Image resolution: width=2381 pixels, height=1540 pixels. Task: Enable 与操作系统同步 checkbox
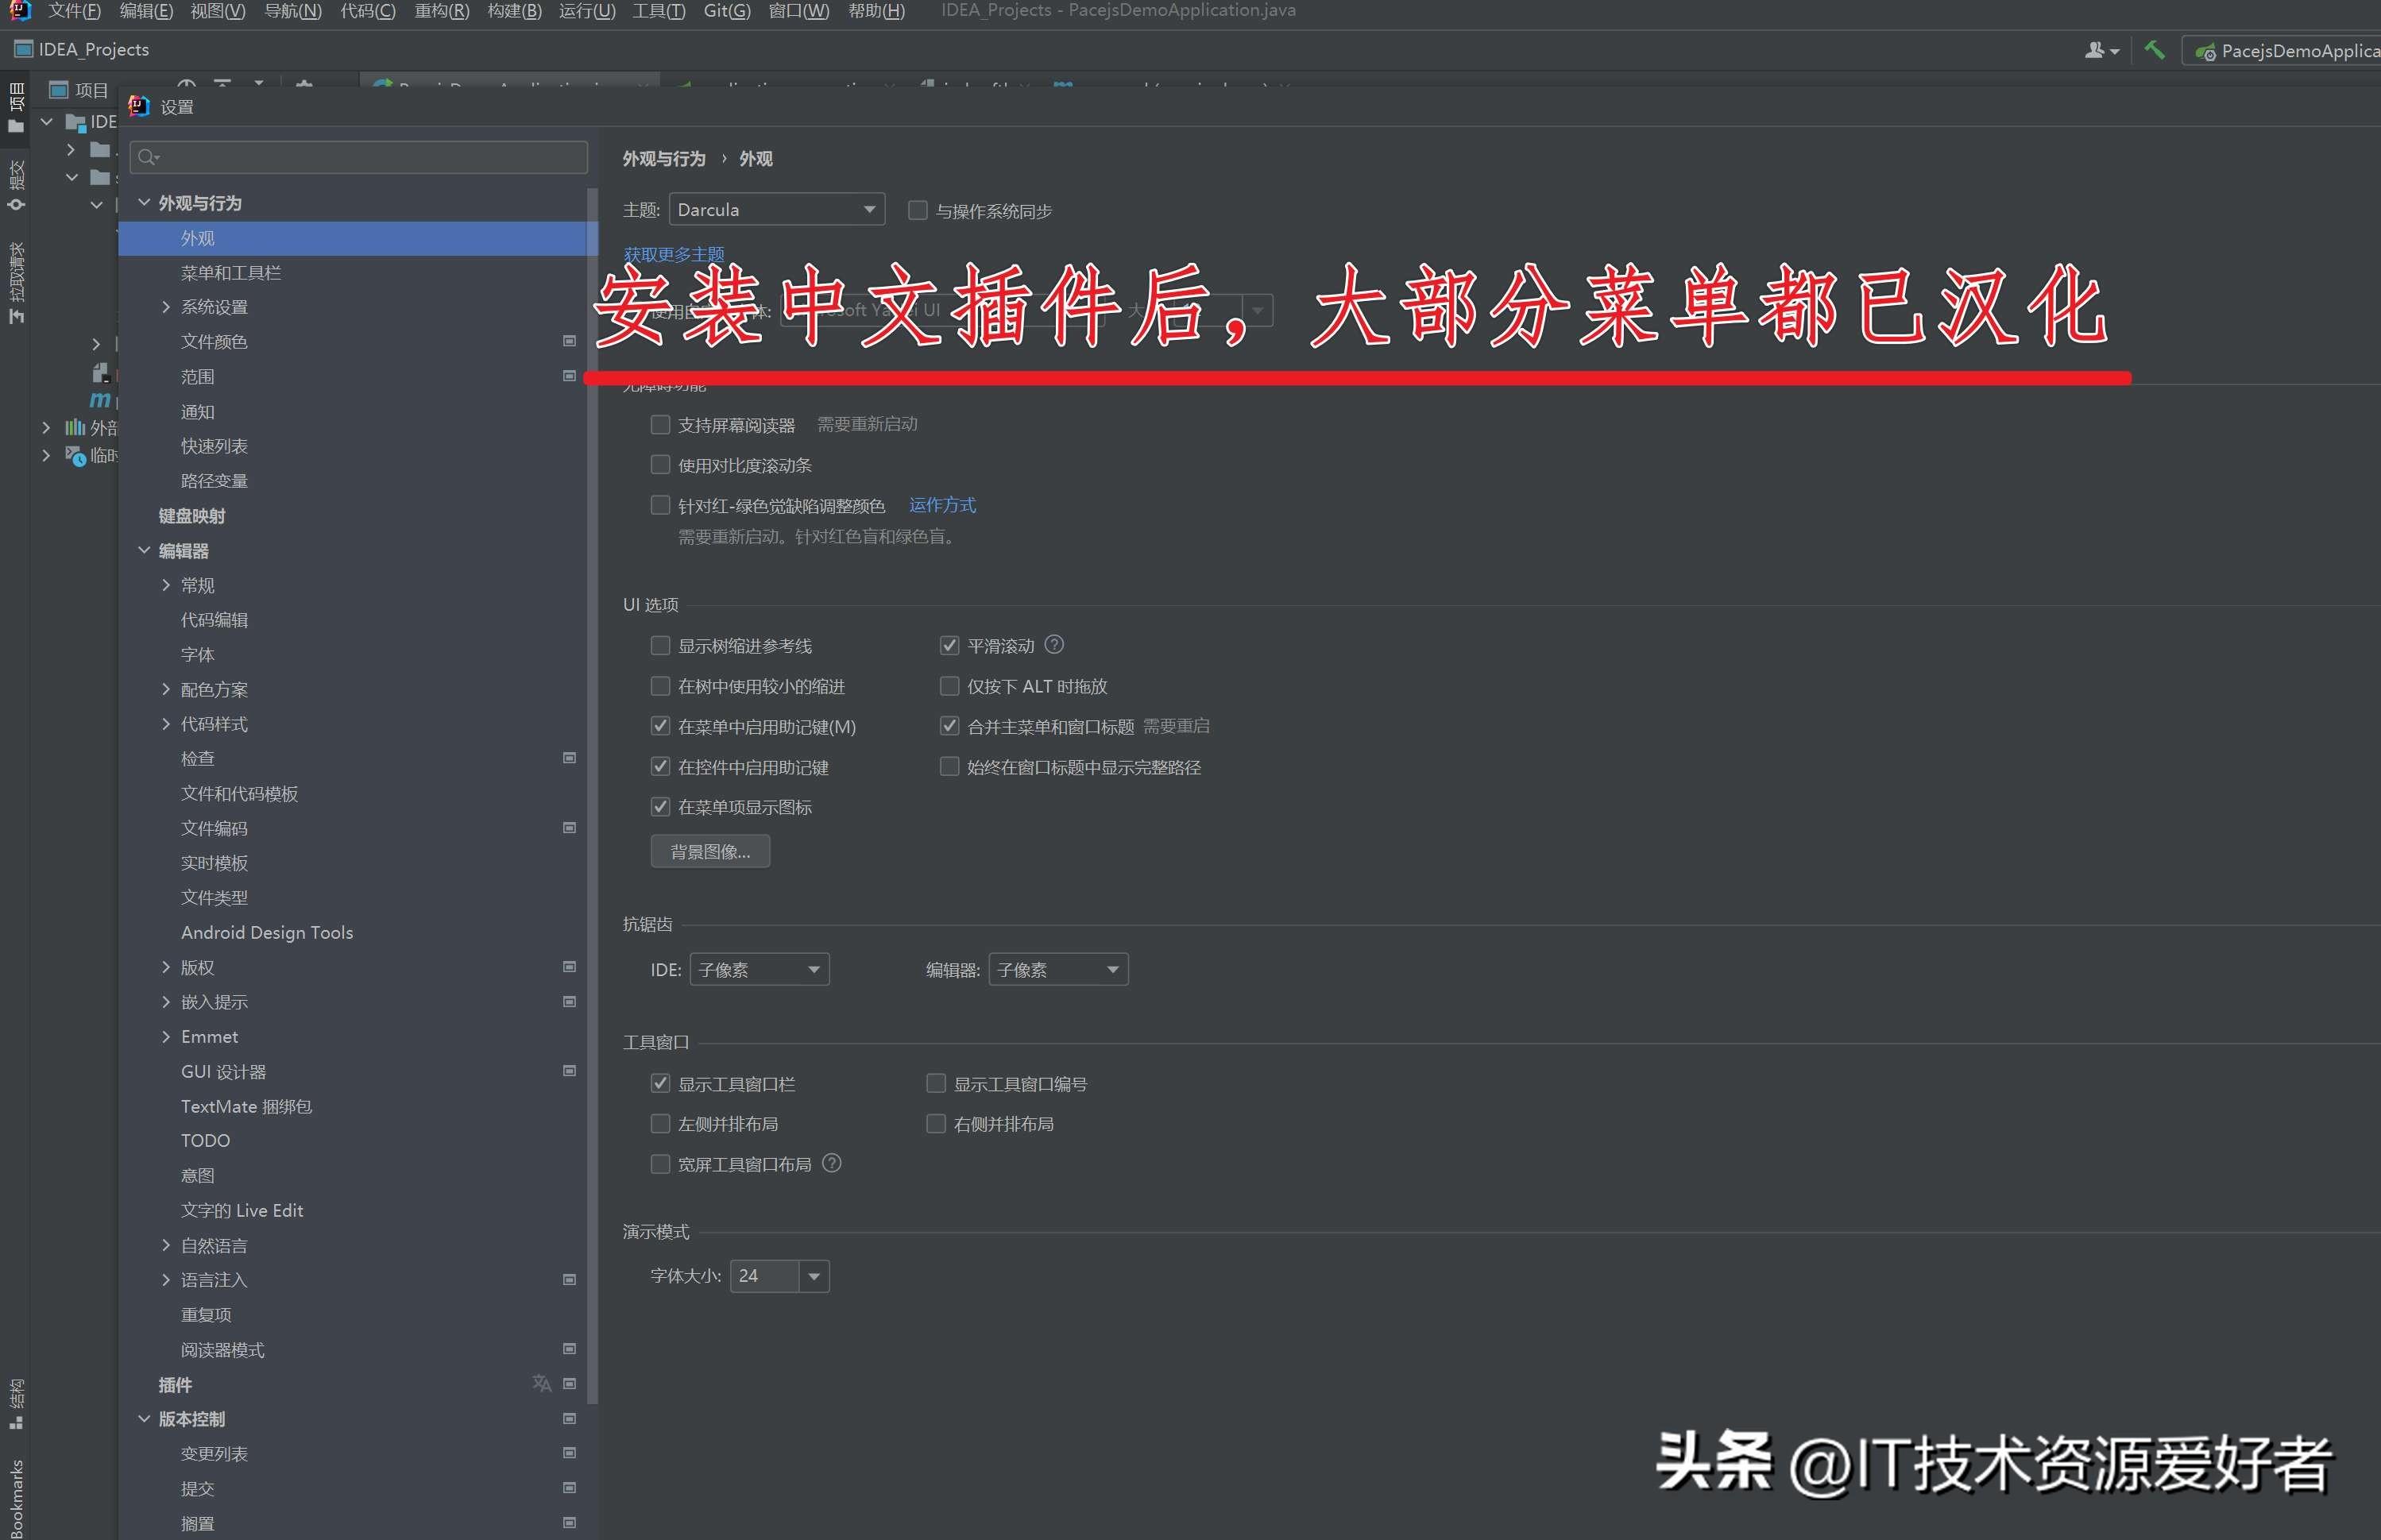pyautogui.click(x=917, y=210)
